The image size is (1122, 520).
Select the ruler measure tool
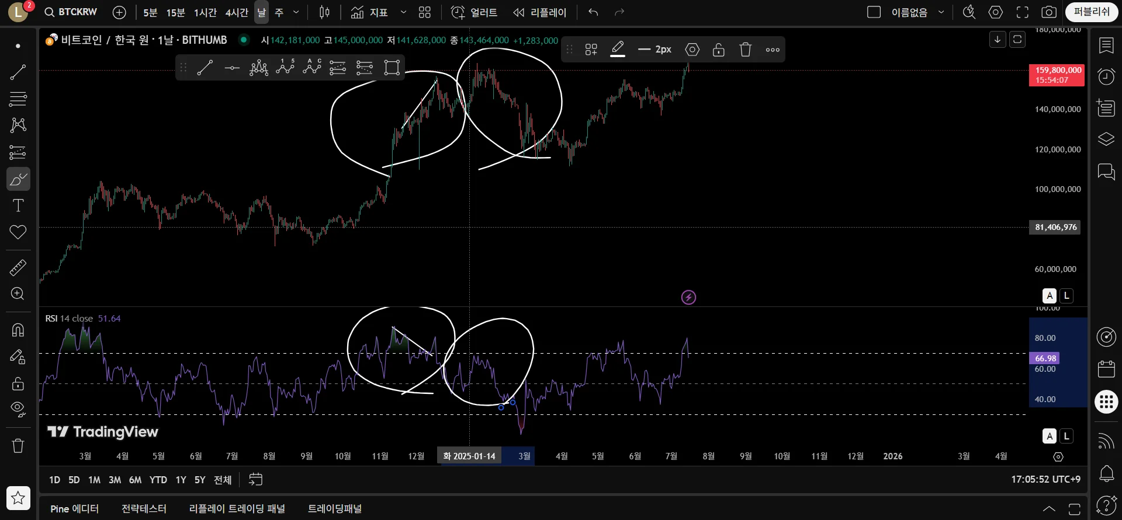click(18, 268)
